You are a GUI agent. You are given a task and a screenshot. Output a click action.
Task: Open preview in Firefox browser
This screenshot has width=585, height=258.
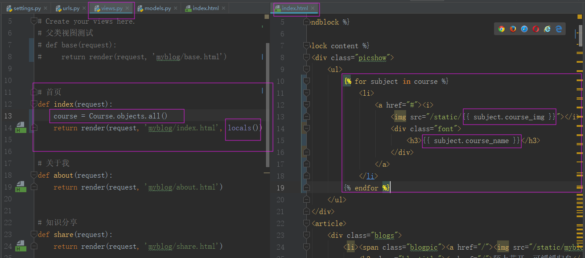click(513, 29)
